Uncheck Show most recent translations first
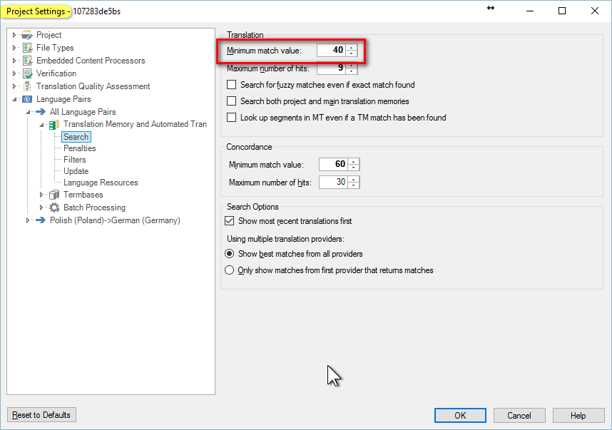 (230, 221)
